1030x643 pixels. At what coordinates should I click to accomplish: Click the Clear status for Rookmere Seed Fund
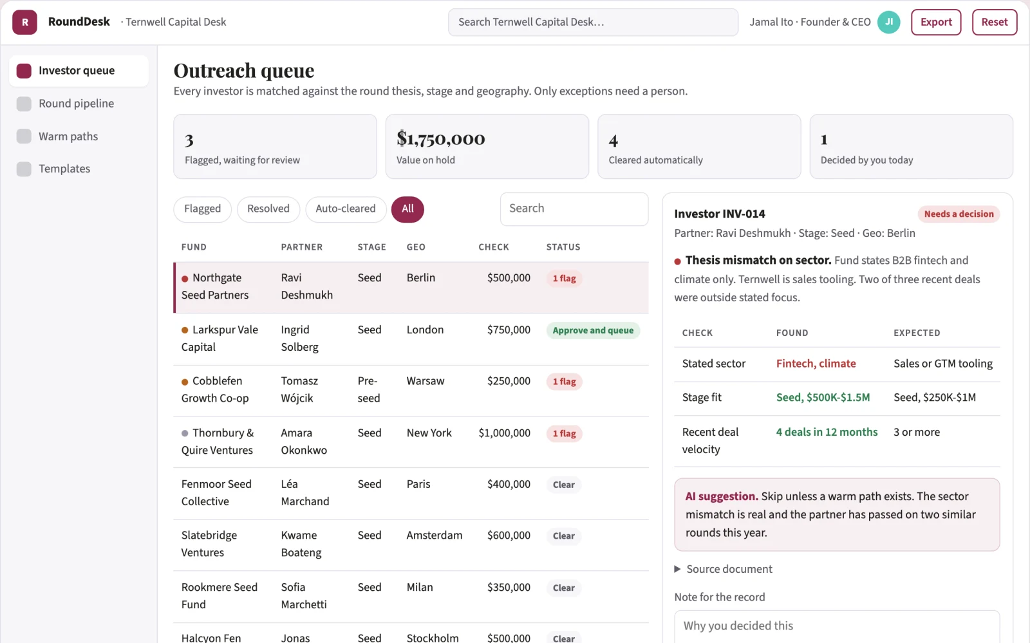[x=564, y=588]
